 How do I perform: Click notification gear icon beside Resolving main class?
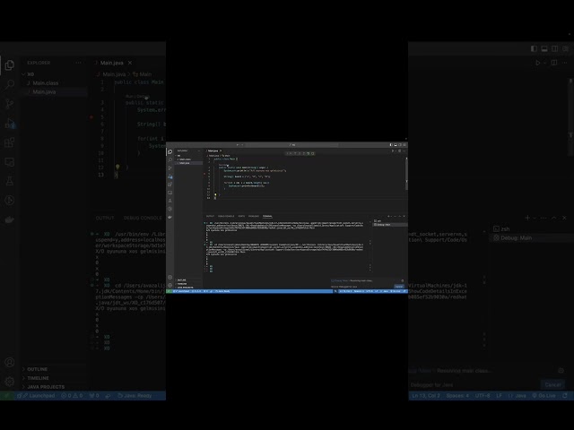(x=561, y=370)
